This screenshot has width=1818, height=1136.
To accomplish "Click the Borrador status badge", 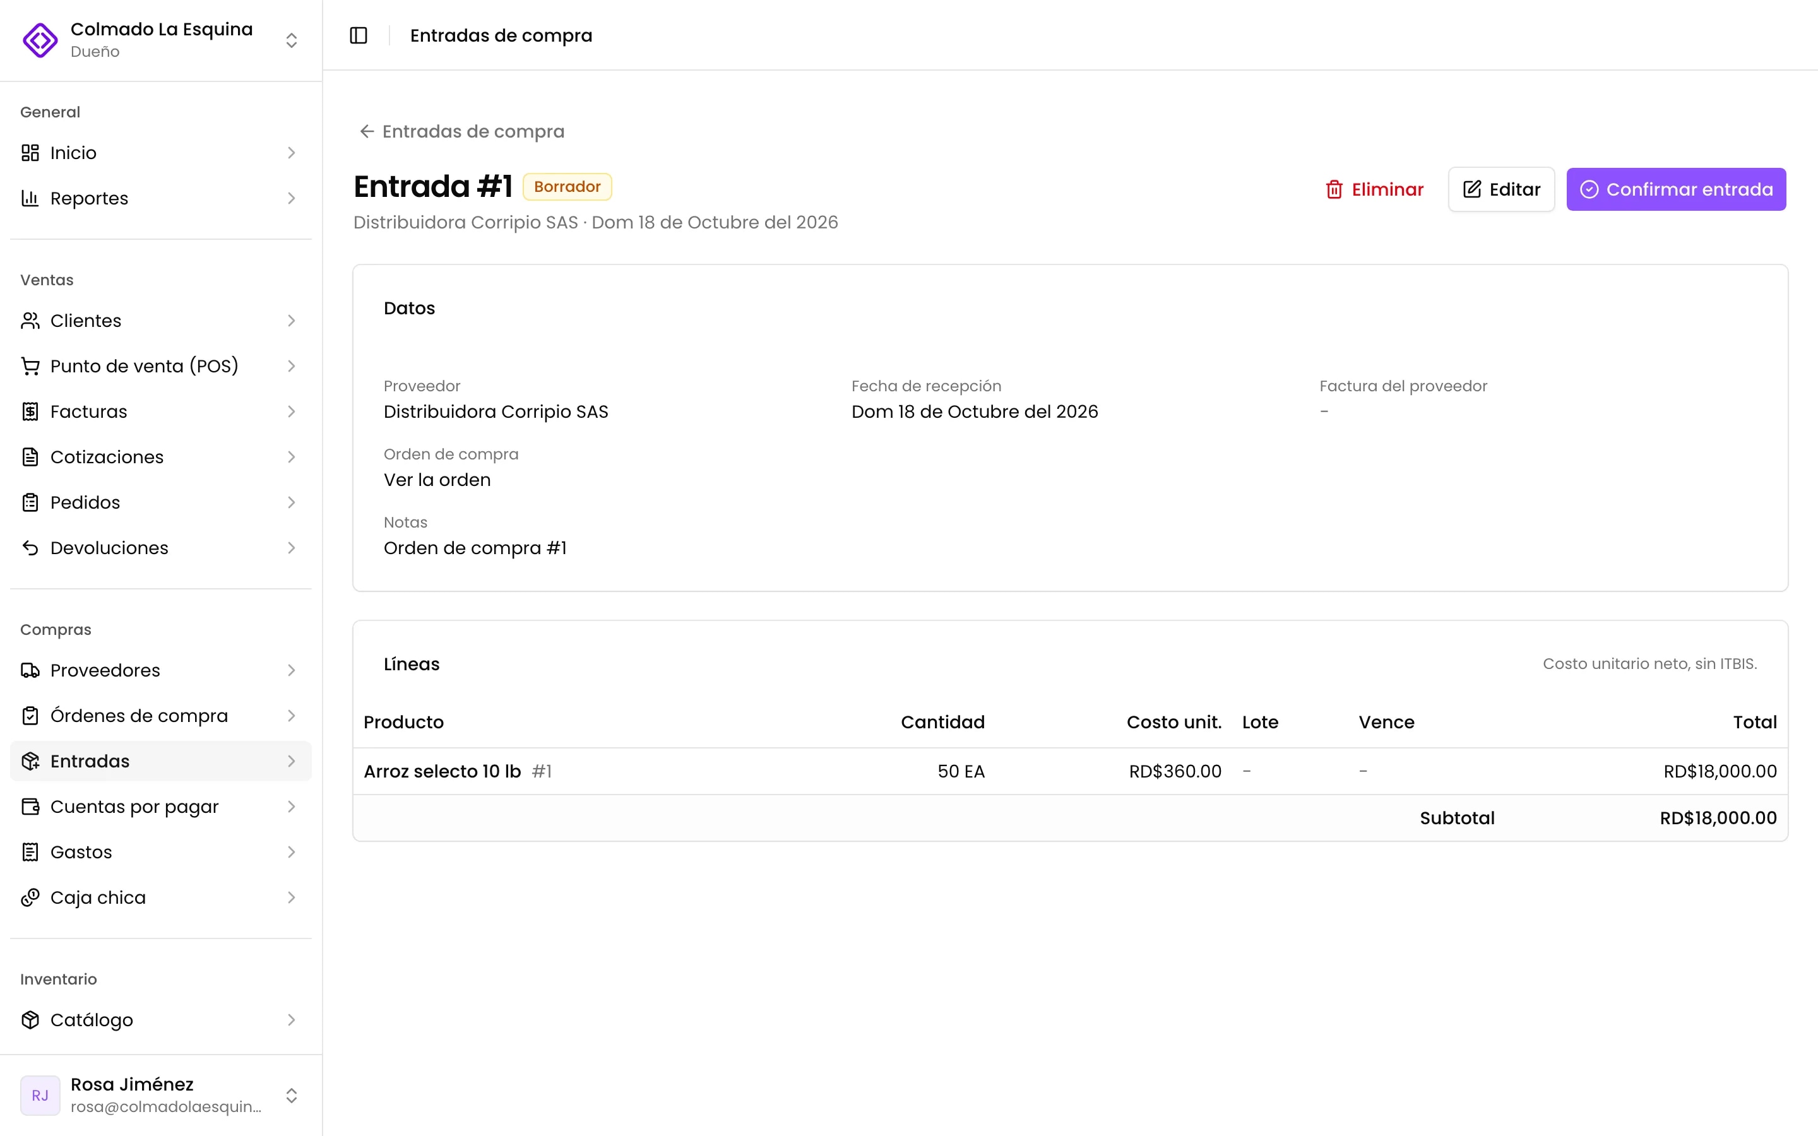I will pyautogui.click(x=567, y=186).
